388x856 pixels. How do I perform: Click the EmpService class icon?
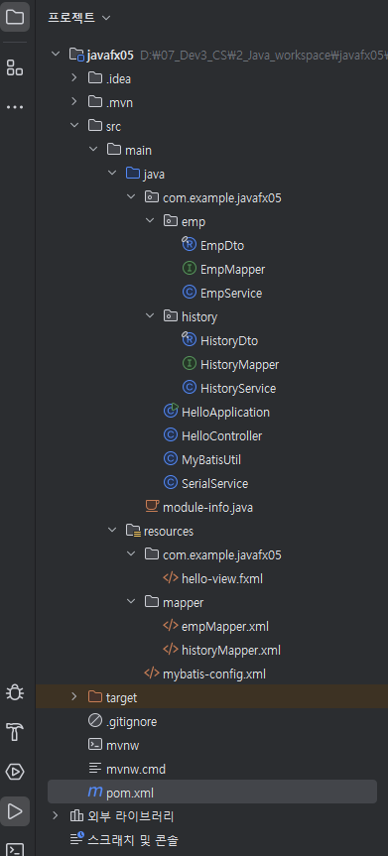[190, 293]
